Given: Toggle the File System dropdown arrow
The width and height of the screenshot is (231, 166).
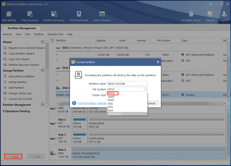Looking at the screenshot, I should click(x=146, y=89).
